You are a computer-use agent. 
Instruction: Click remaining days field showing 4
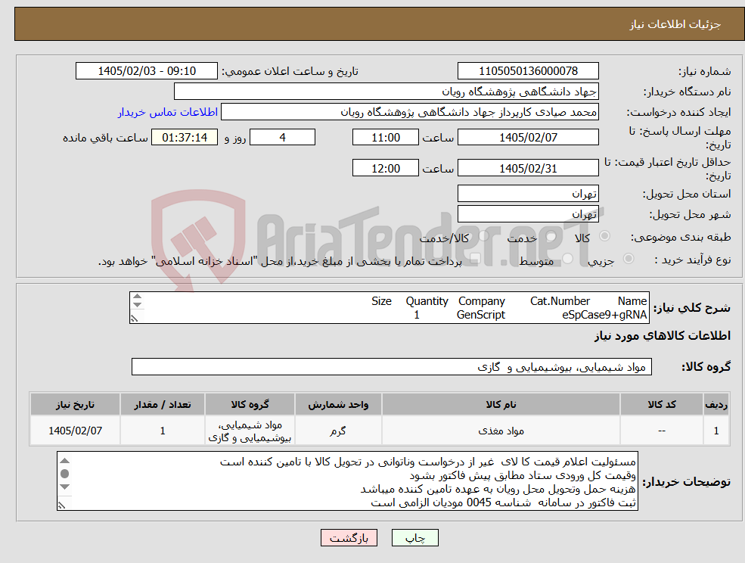coord(282,138)
